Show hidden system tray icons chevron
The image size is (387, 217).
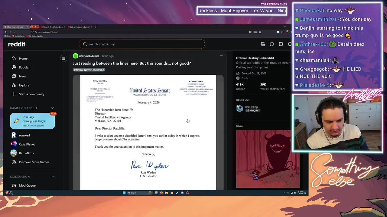coord(284,193)
